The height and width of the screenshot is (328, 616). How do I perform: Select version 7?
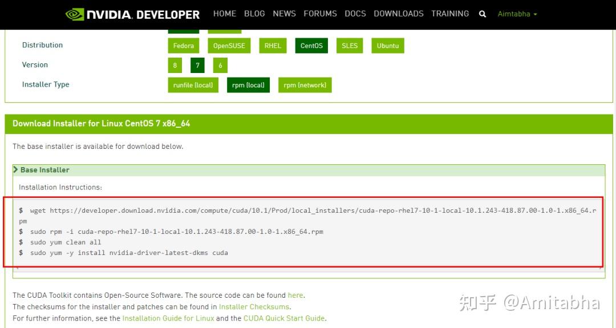[197, 65]
